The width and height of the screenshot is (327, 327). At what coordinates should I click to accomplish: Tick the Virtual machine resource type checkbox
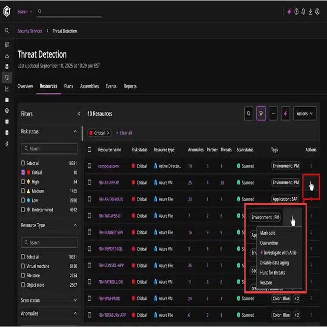pyautogui.click(x=23, y=266)
